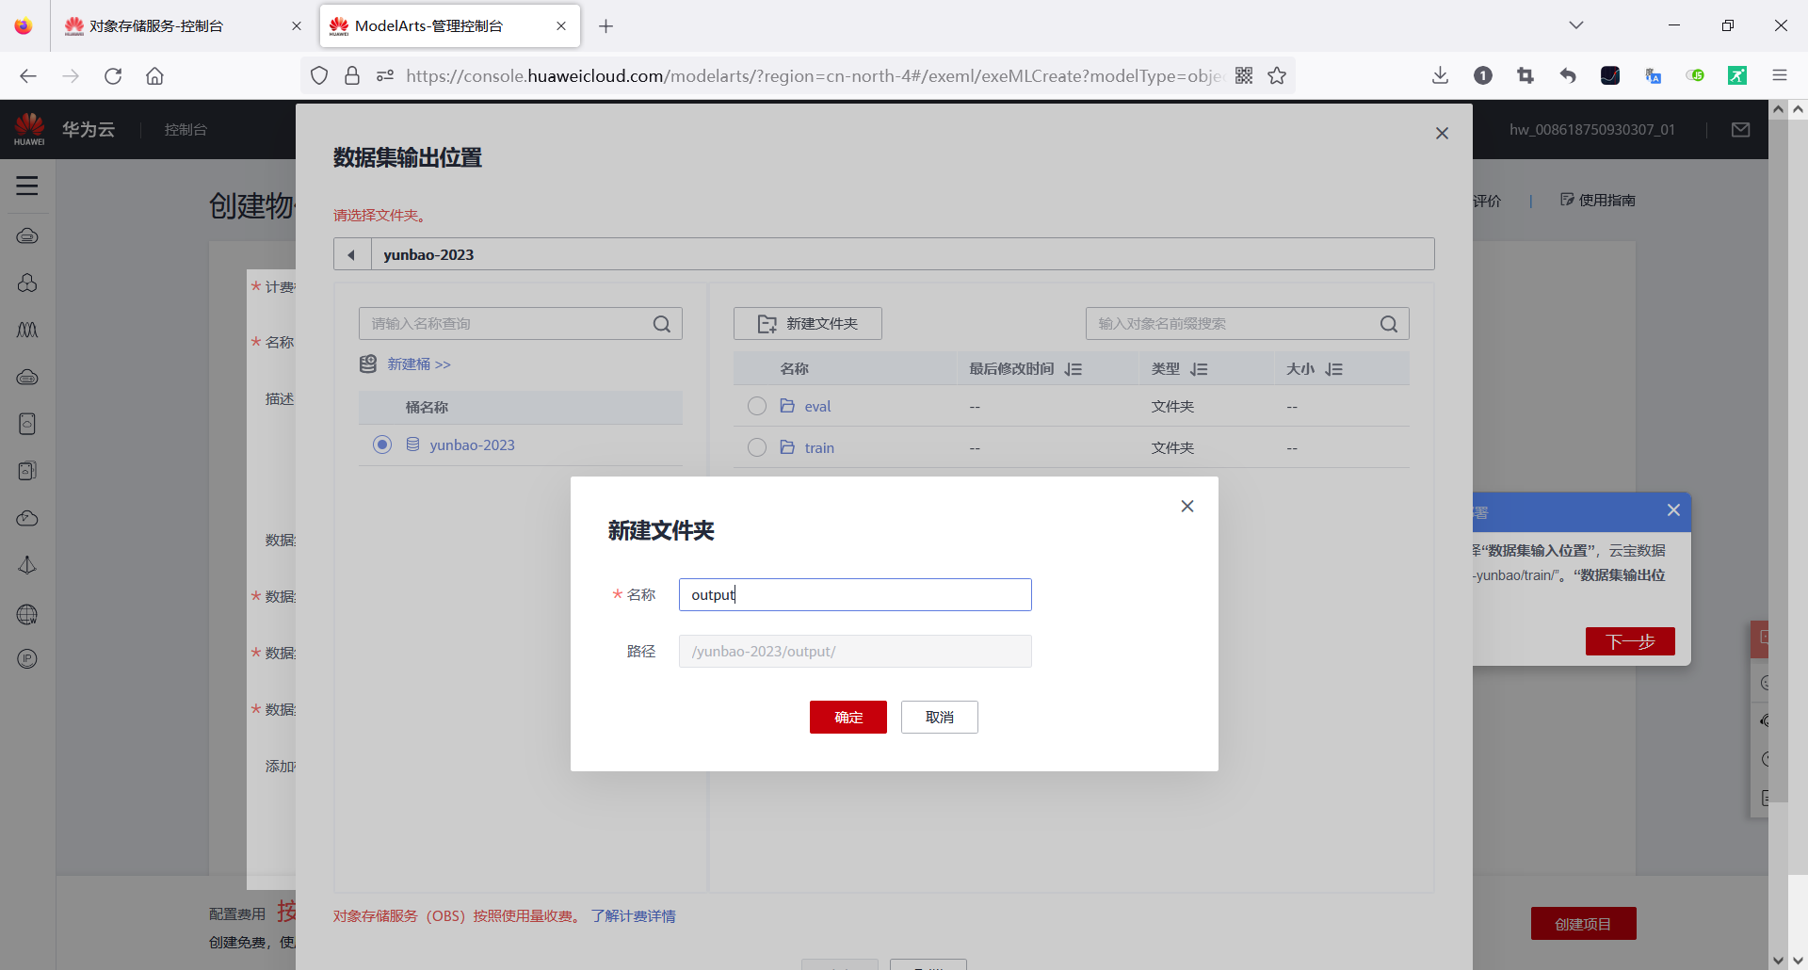Open the screenshot crop extension icon

[x=1525, y=75]
